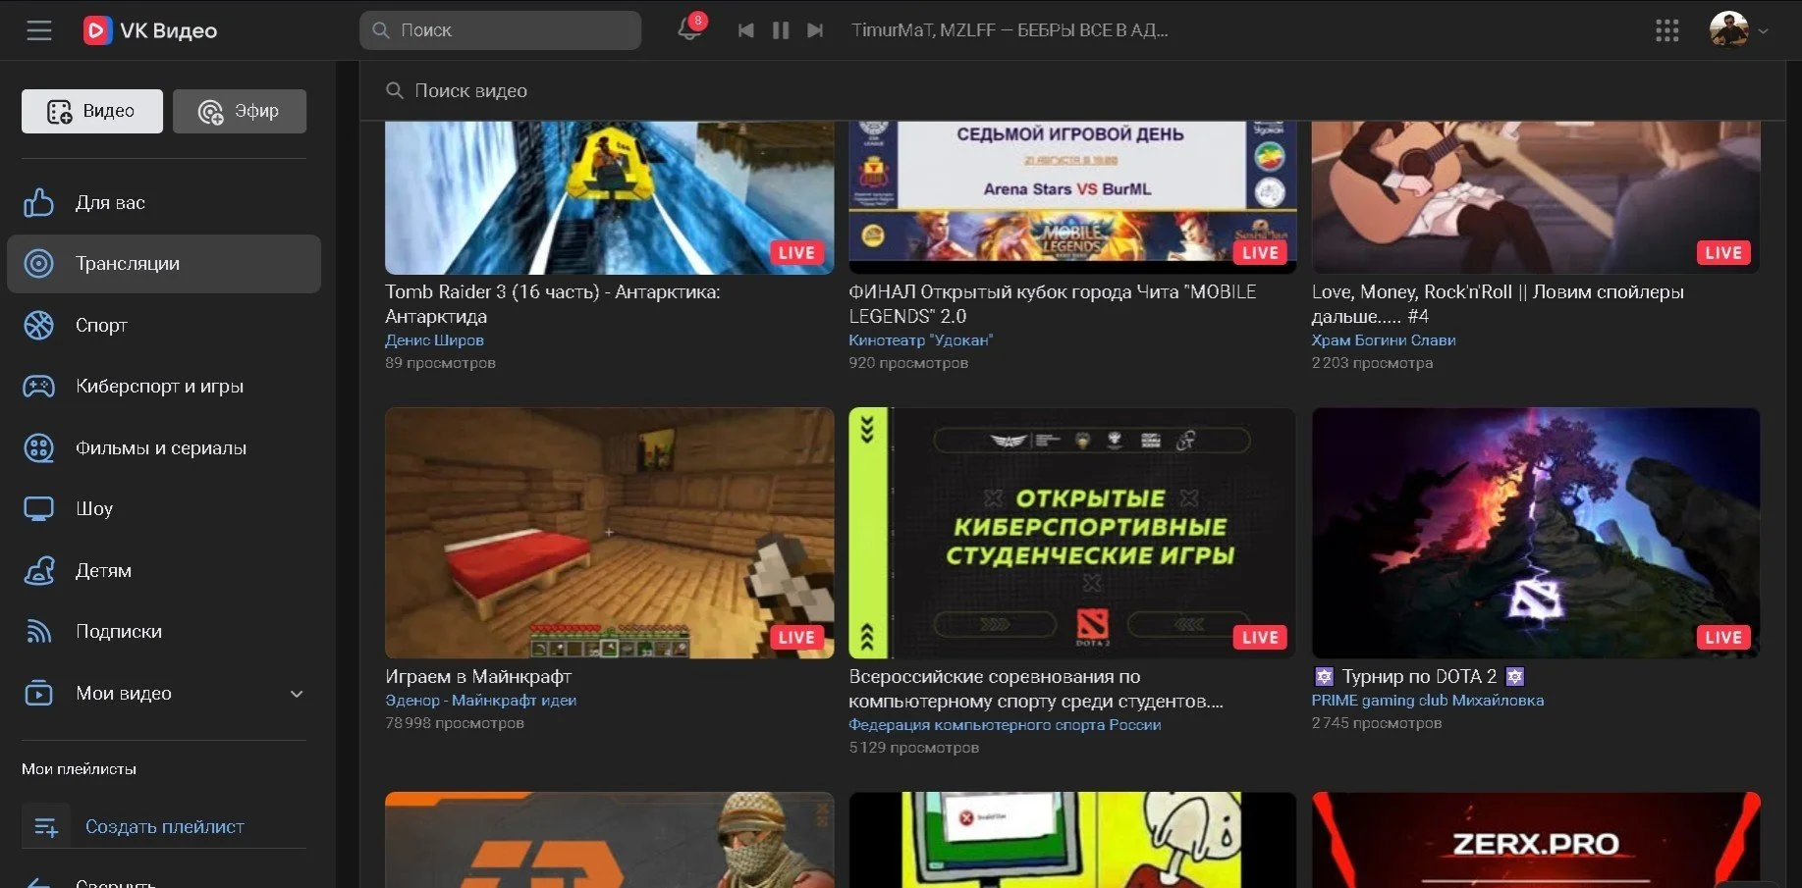Open Подписки section
The image size is (1802, 888).
coord(164,631)
